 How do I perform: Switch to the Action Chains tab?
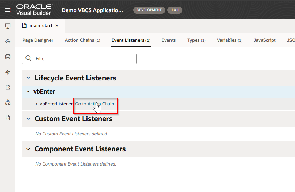(x=82, y=40)
